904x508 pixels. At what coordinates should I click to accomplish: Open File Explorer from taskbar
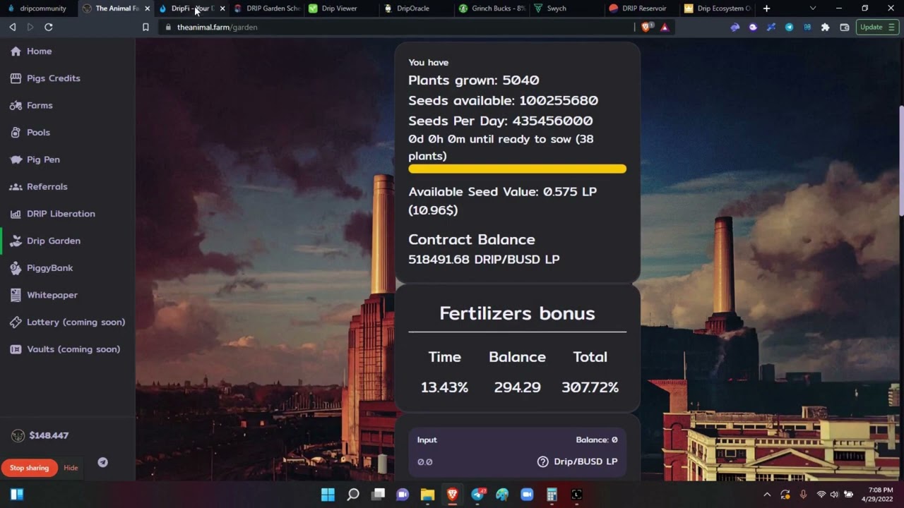pos(427,495)
